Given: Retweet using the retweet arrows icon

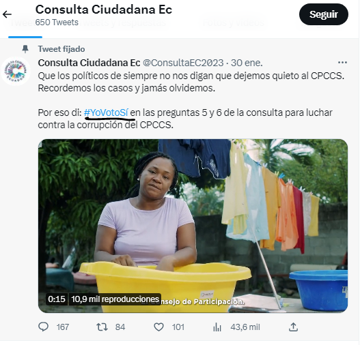Looking at the screenshot, I should [x=102, y=327].
